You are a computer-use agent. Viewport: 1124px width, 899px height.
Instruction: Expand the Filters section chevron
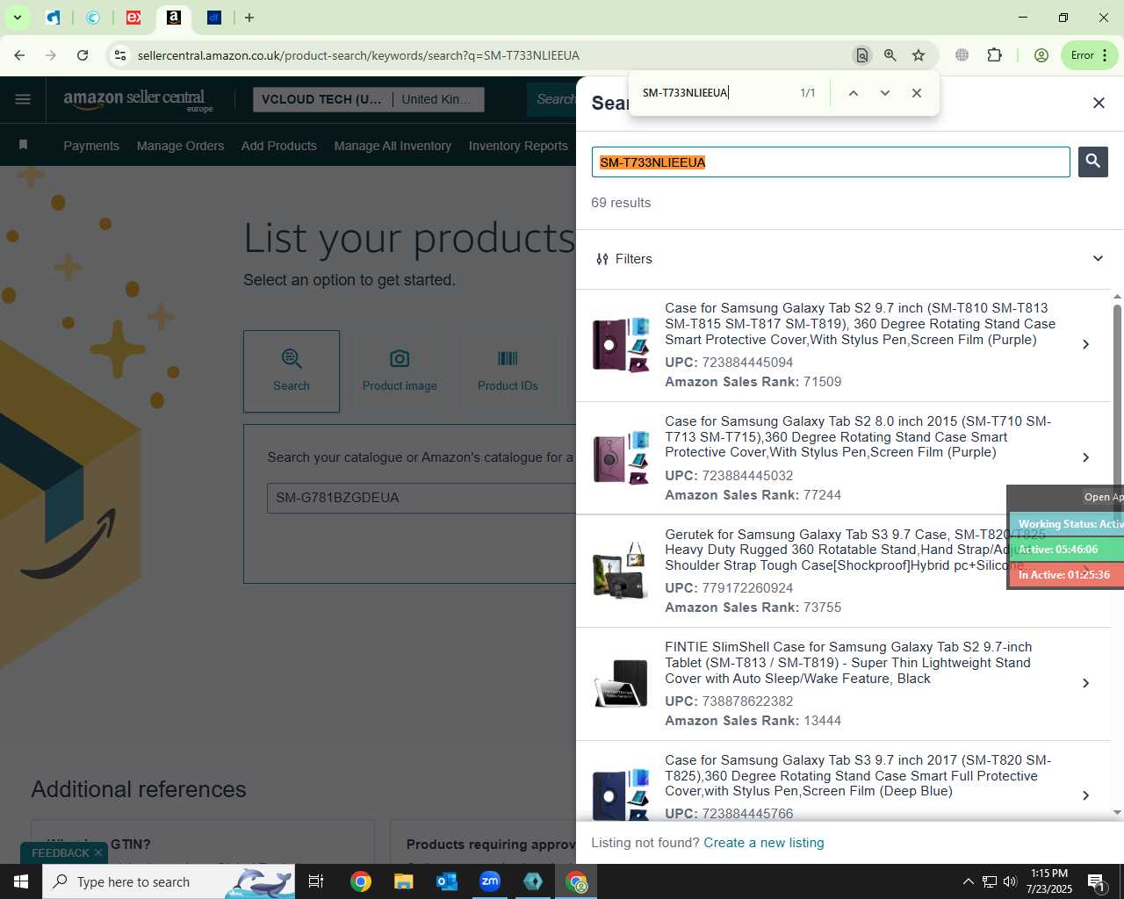(1098, 258)
